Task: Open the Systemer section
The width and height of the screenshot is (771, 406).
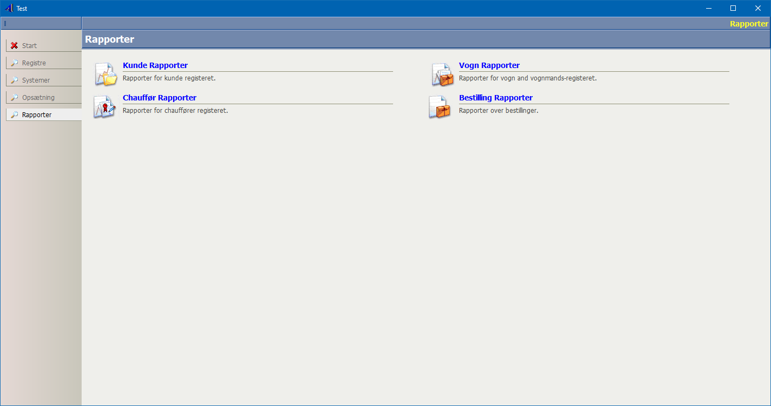Action: (x=44, y=80)
